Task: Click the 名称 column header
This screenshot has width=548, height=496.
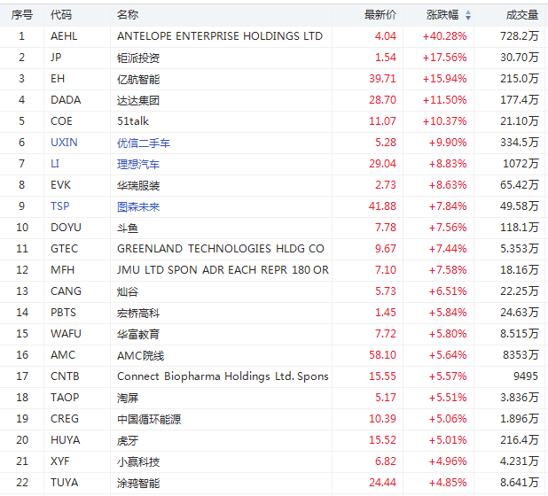Action: (128, 15)
